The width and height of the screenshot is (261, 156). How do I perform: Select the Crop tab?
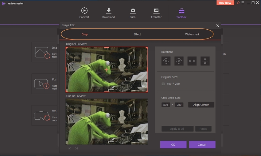click(84, 34)
